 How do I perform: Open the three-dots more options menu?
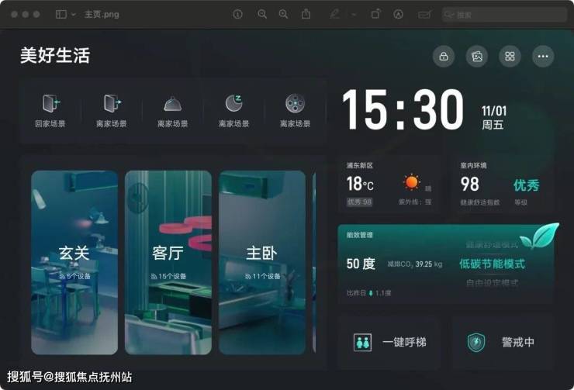[x=543, y=57]
